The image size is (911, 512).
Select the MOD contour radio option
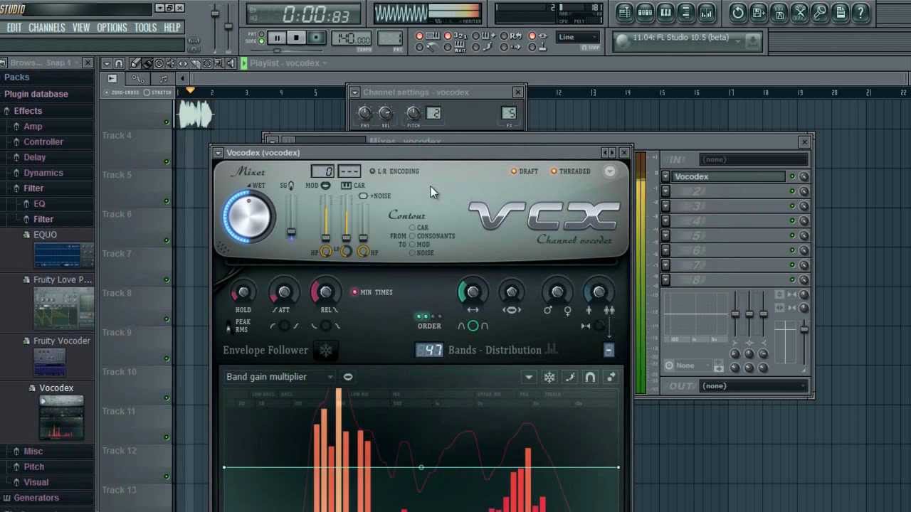tap(412, 245)
